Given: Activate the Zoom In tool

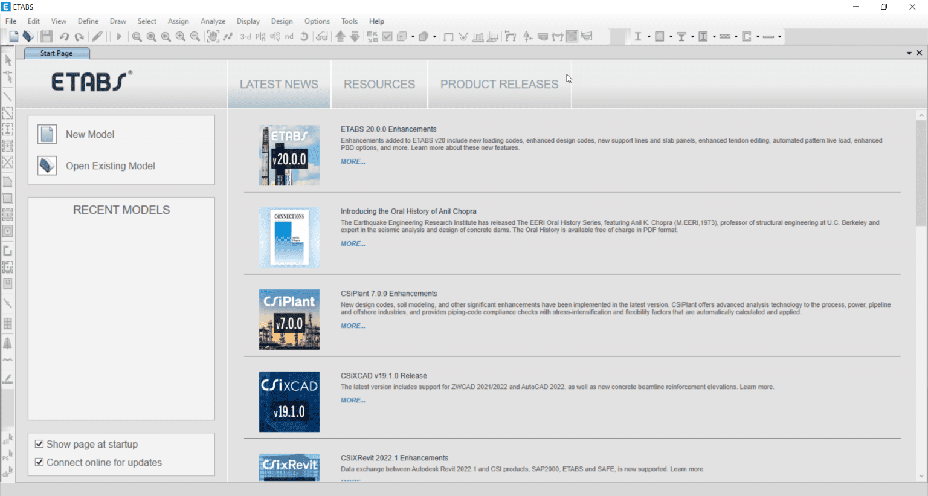Looking at the screenshot, I should [180, 36].
